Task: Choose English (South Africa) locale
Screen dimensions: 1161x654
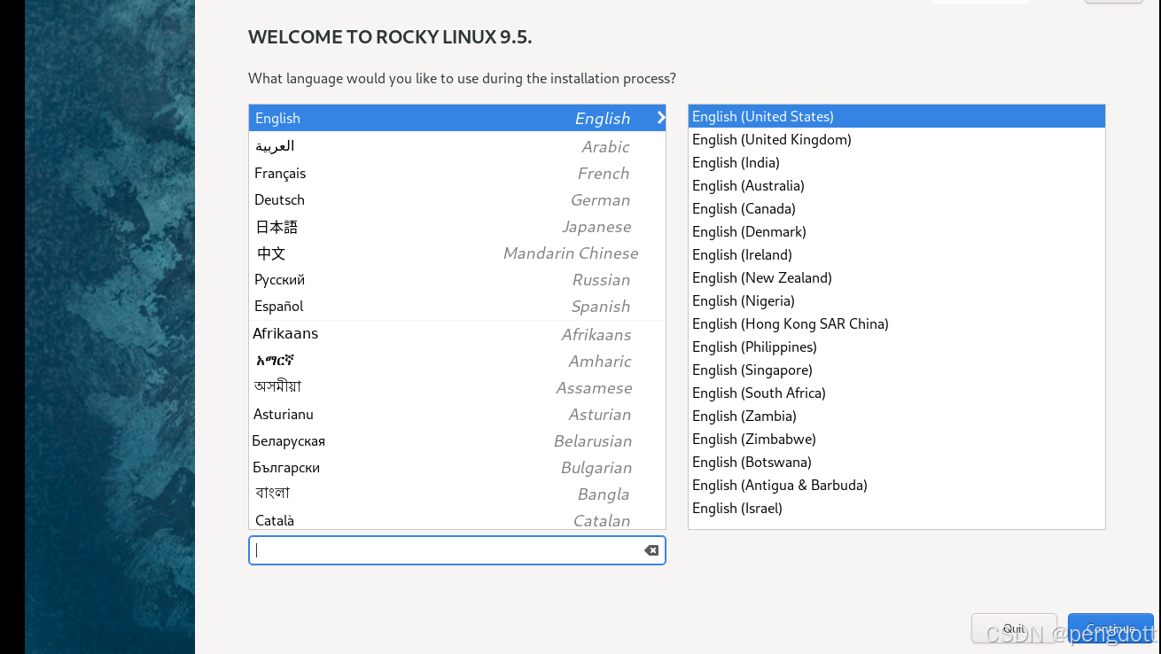Action: (x=897, y=393)
